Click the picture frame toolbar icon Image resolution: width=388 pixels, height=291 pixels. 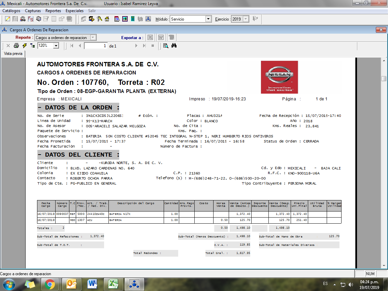click(125, 19)
